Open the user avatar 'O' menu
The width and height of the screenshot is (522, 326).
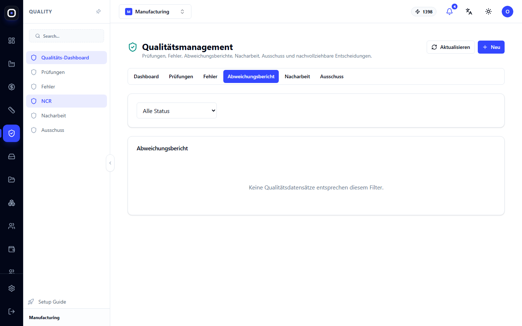(x=507, y=12)
